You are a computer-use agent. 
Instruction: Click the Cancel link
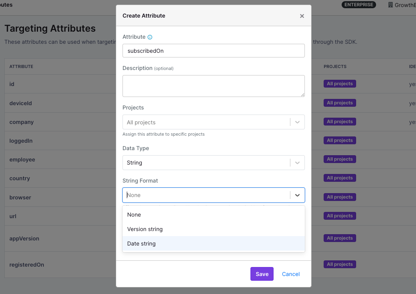point(290,274)
